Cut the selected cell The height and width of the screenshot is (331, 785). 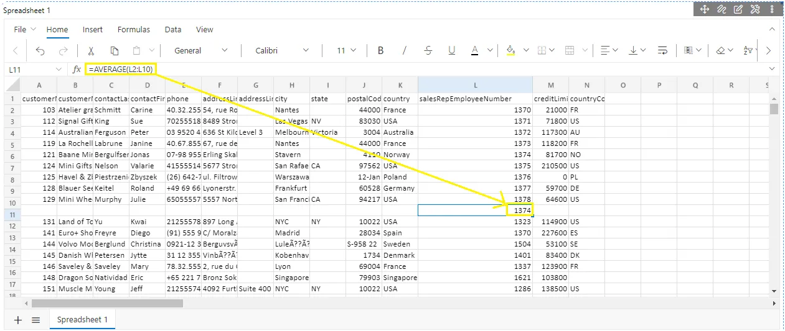[91, 51]
